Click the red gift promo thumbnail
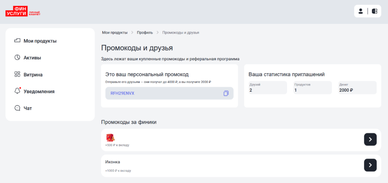The image size is (388, 183). pos(110,137)
